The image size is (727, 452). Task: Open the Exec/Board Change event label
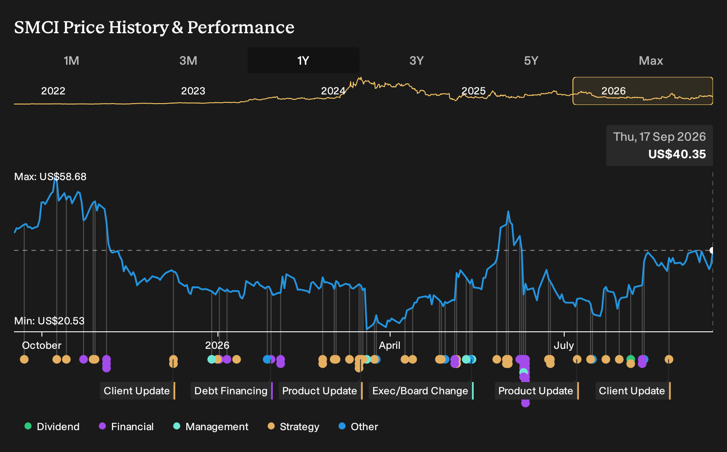coord(421,391)
